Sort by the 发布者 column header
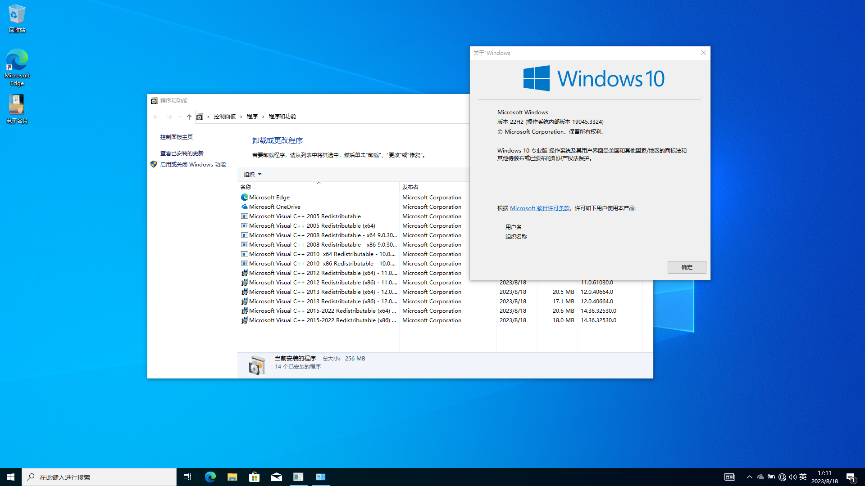 (448, 187)
